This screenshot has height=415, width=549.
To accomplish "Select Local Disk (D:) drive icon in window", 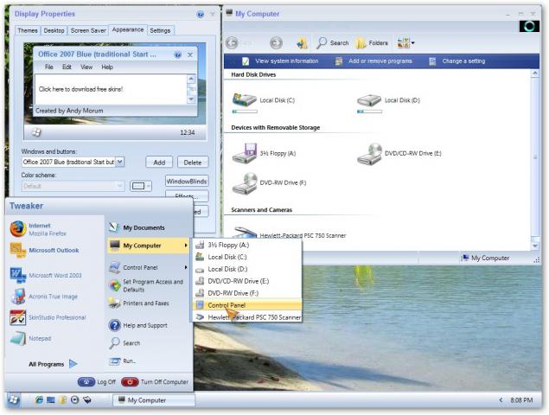I will click(369, 100).
